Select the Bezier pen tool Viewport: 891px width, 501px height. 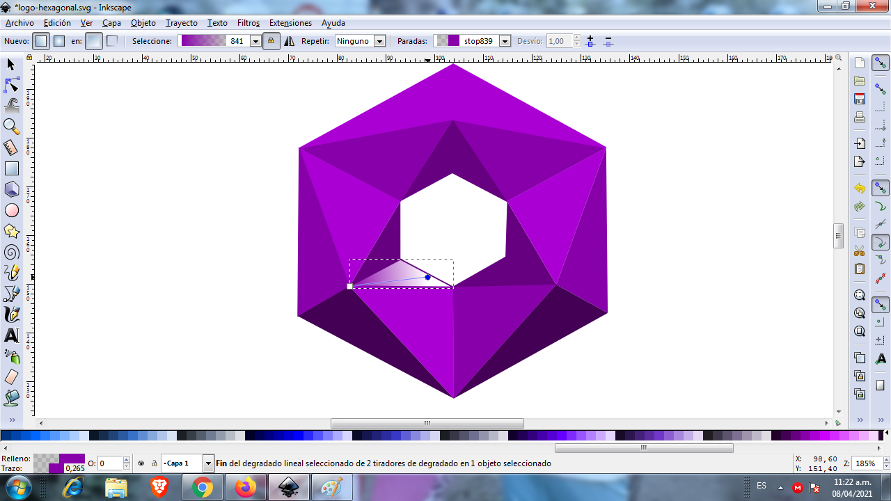coord(11,294)
